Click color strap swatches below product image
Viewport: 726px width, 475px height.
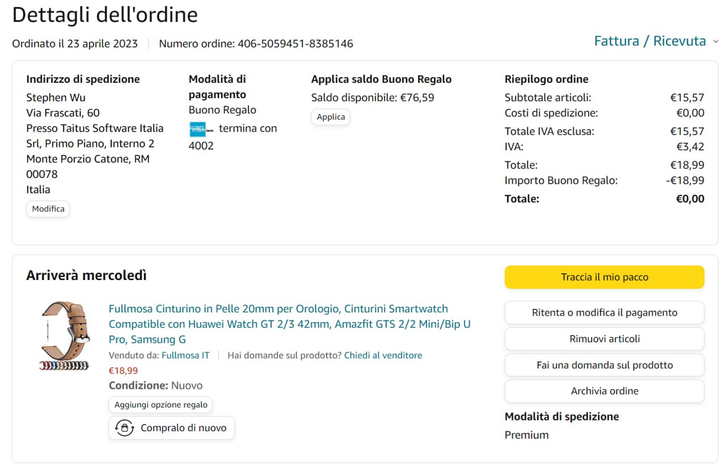coord(64,366)
